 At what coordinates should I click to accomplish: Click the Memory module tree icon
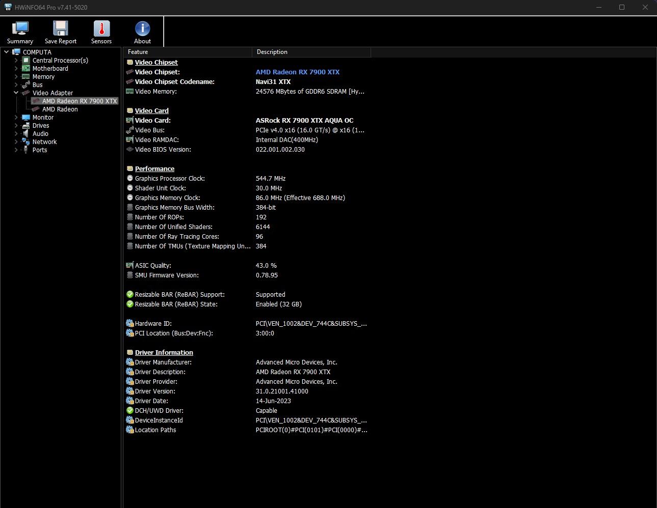coord(26,76)
